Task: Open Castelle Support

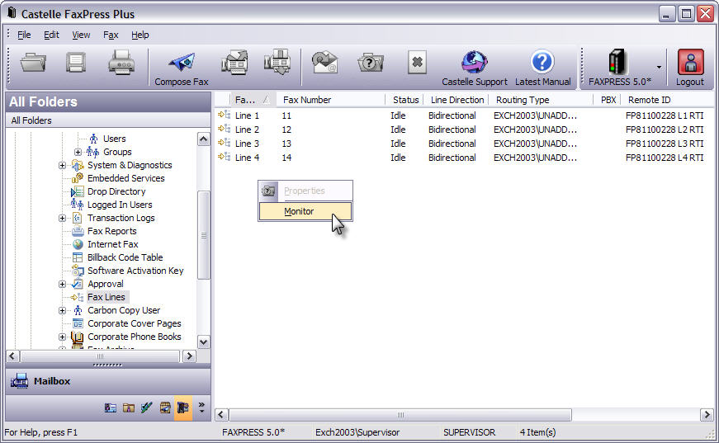Action: click(x=475, y=68)
